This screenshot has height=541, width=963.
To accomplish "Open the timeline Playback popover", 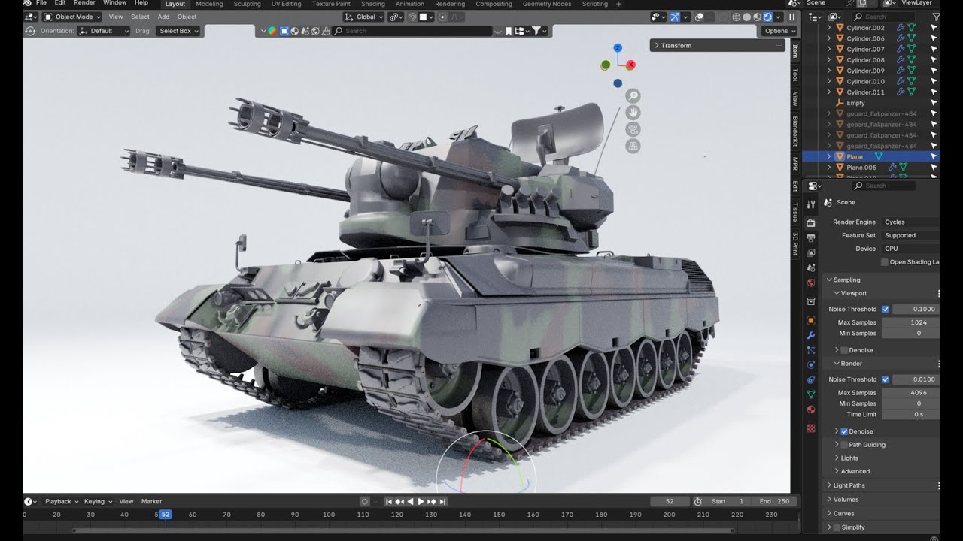I will tap(61, 501).
